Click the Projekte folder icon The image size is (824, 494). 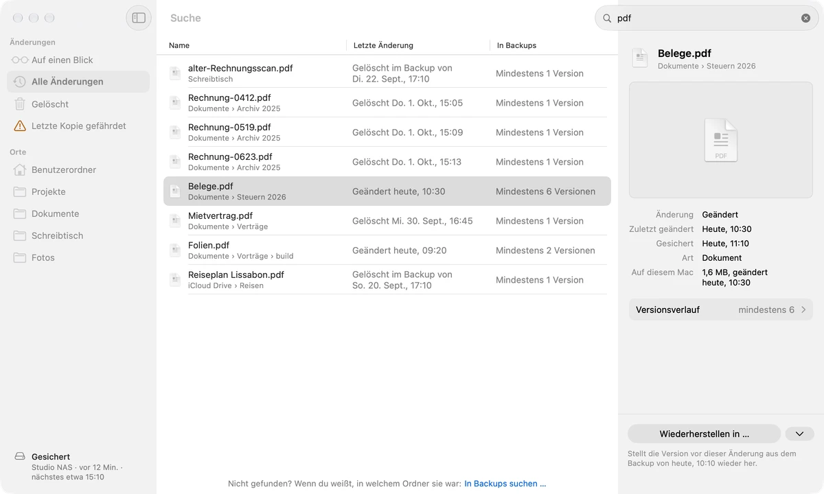[20, 191]
